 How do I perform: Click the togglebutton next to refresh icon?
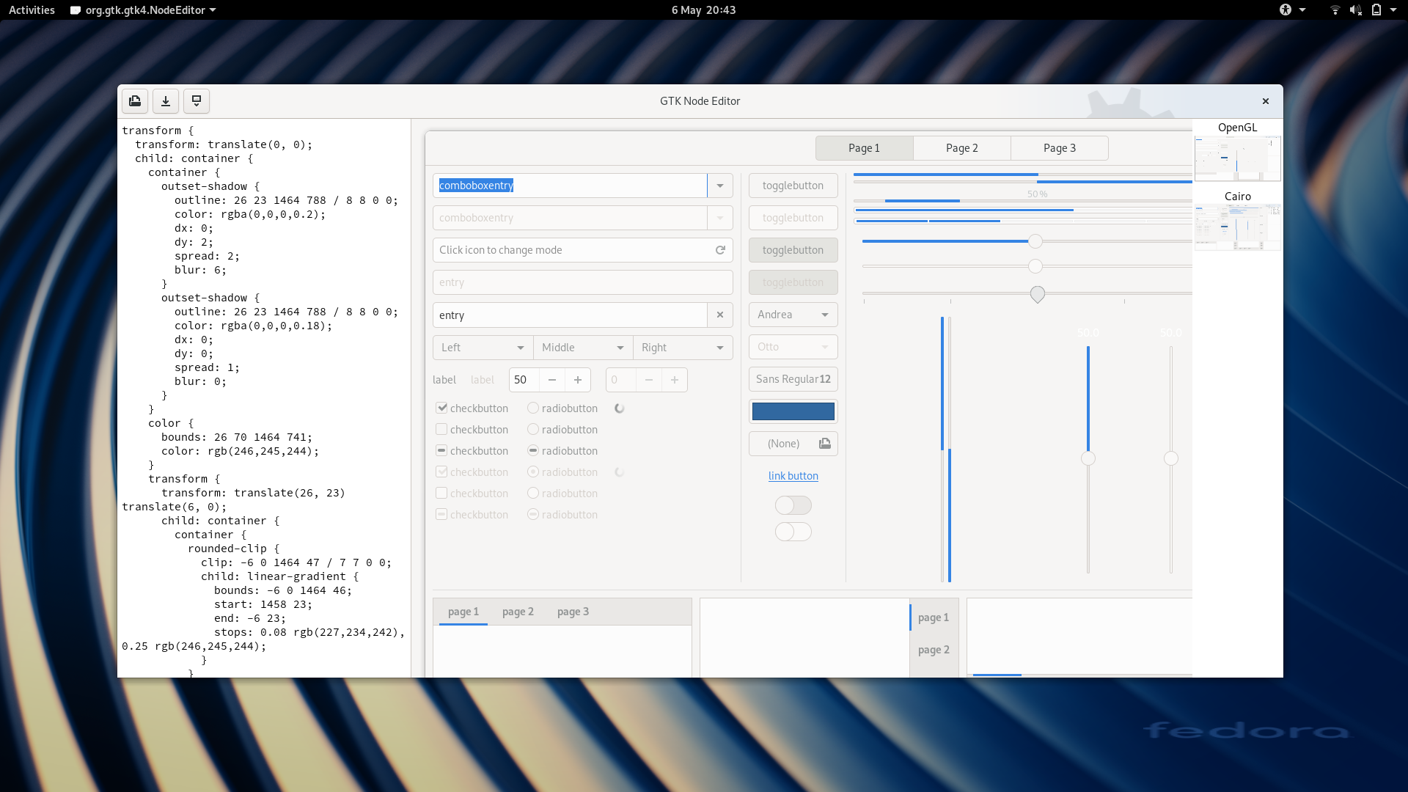(x=792, y=249)
